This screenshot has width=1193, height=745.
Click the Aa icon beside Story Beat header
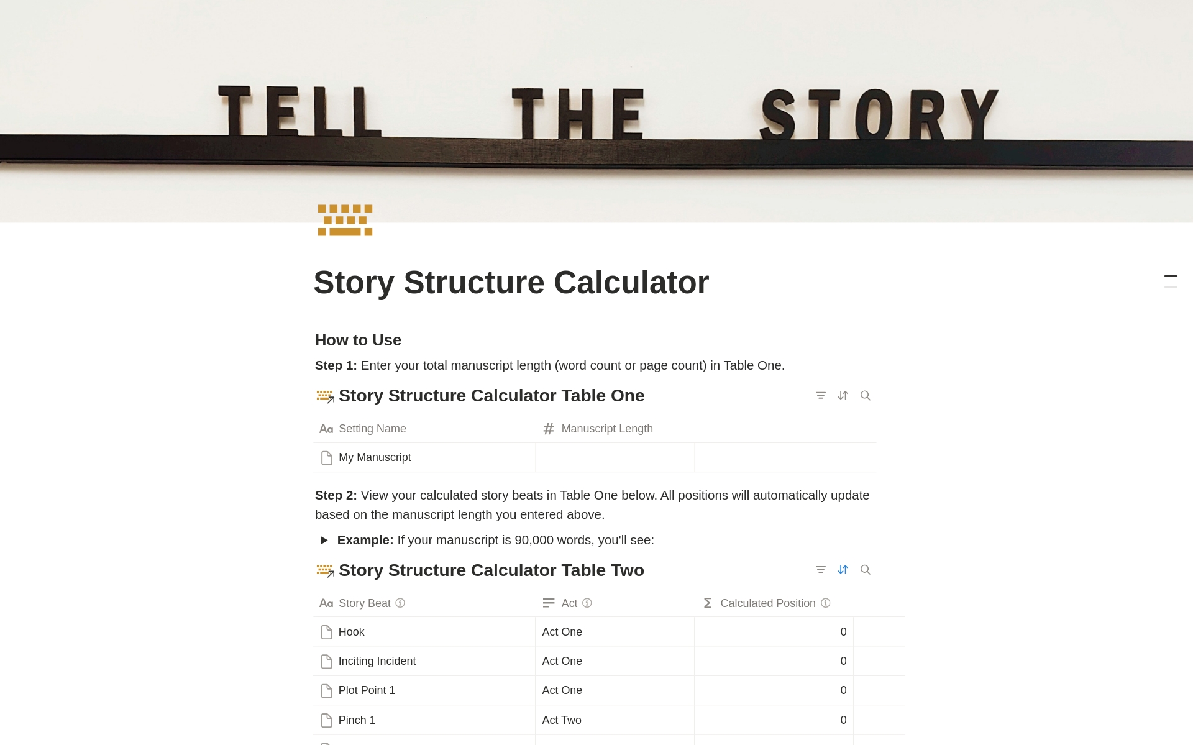coord(326,603)
